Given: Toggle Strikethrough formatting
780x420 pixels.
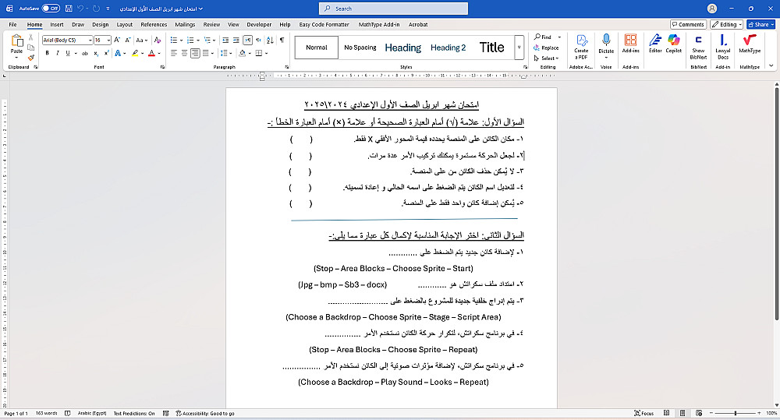Looking at the screenshot, I should (84, 53).
